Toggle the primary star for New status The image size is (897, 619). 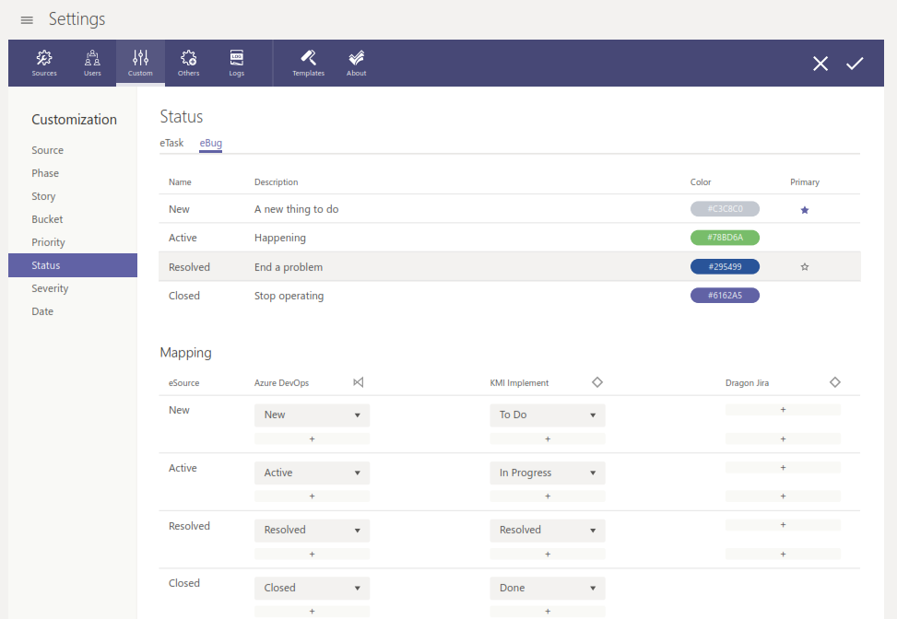point(804,210)
